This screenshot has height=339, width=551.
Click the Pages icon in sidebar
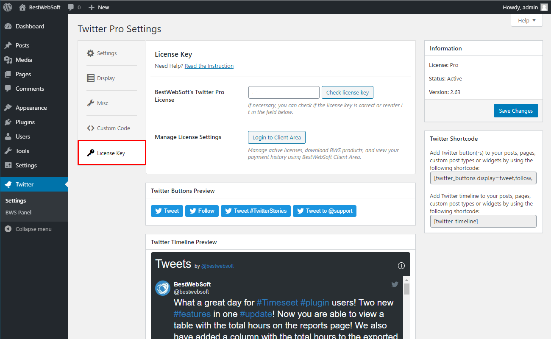coord(8,74)
